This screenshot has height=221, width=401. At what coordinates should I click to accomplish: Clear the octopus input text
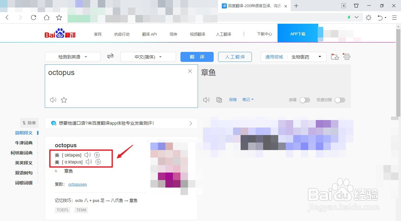pyautogui.click(x=190, y=71)
